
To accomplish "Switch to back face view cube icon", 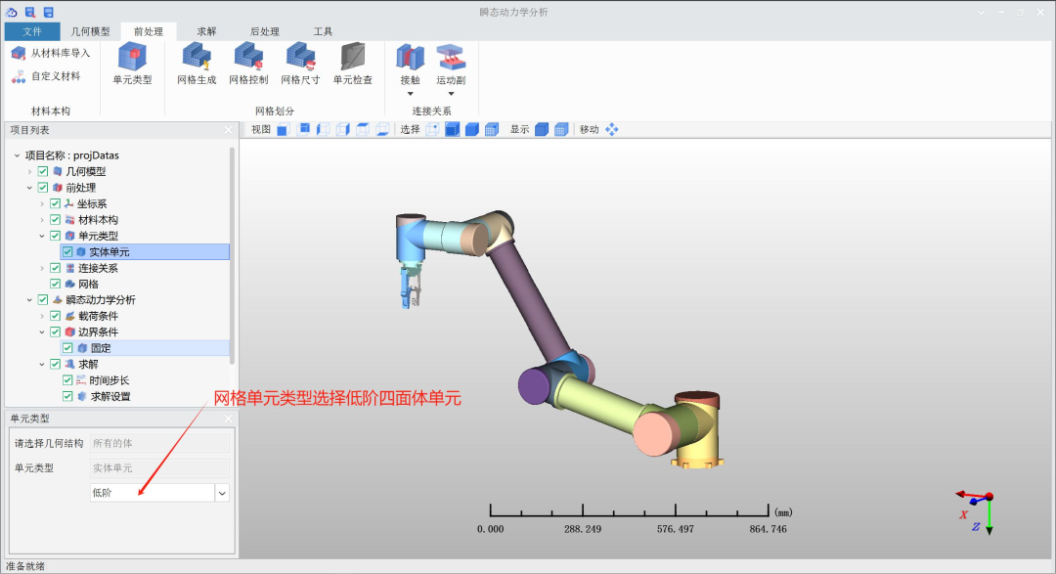I will pos(303,129).
